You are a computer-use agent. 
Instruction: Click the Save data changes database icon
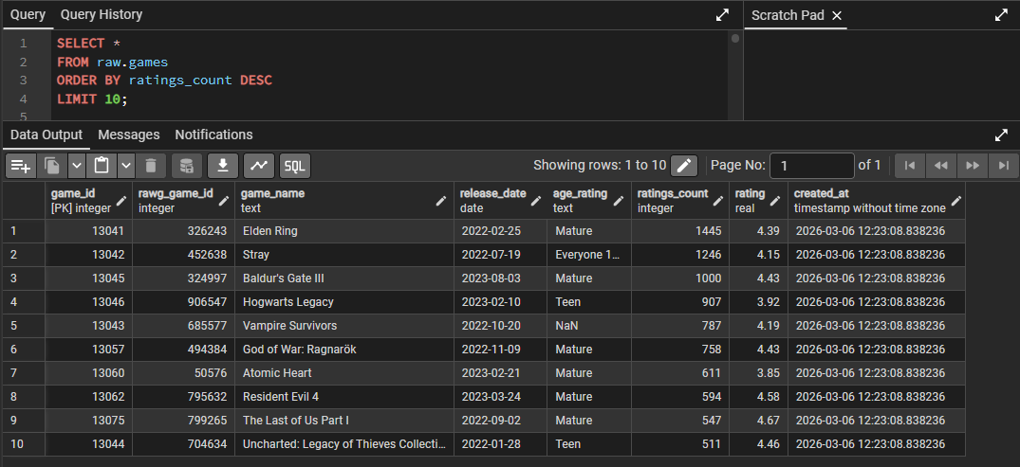point(187,166)
